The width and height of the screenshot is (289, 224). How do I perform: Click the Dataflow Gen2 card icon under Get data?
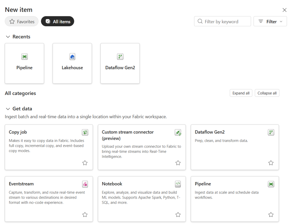click(x=271, y=132)
